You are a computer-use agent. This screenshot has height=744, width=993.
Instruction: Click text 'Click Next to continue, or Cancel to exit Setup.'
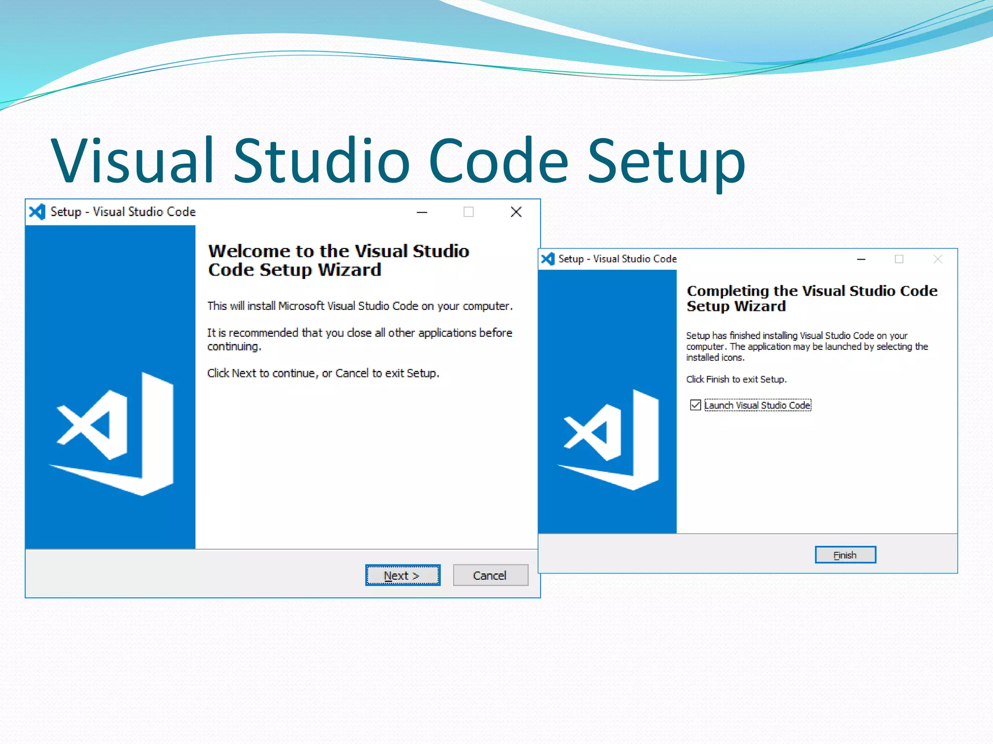pos(323,373)
